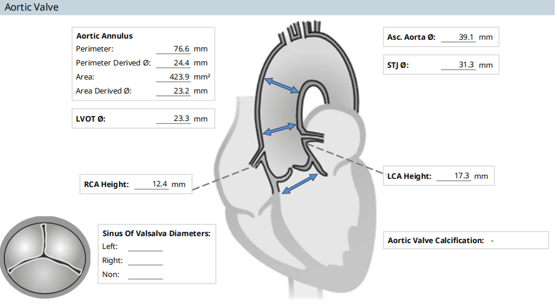Click the mm² unit next to Area
The image size is (557, 308).
click(x=202, y=77)
